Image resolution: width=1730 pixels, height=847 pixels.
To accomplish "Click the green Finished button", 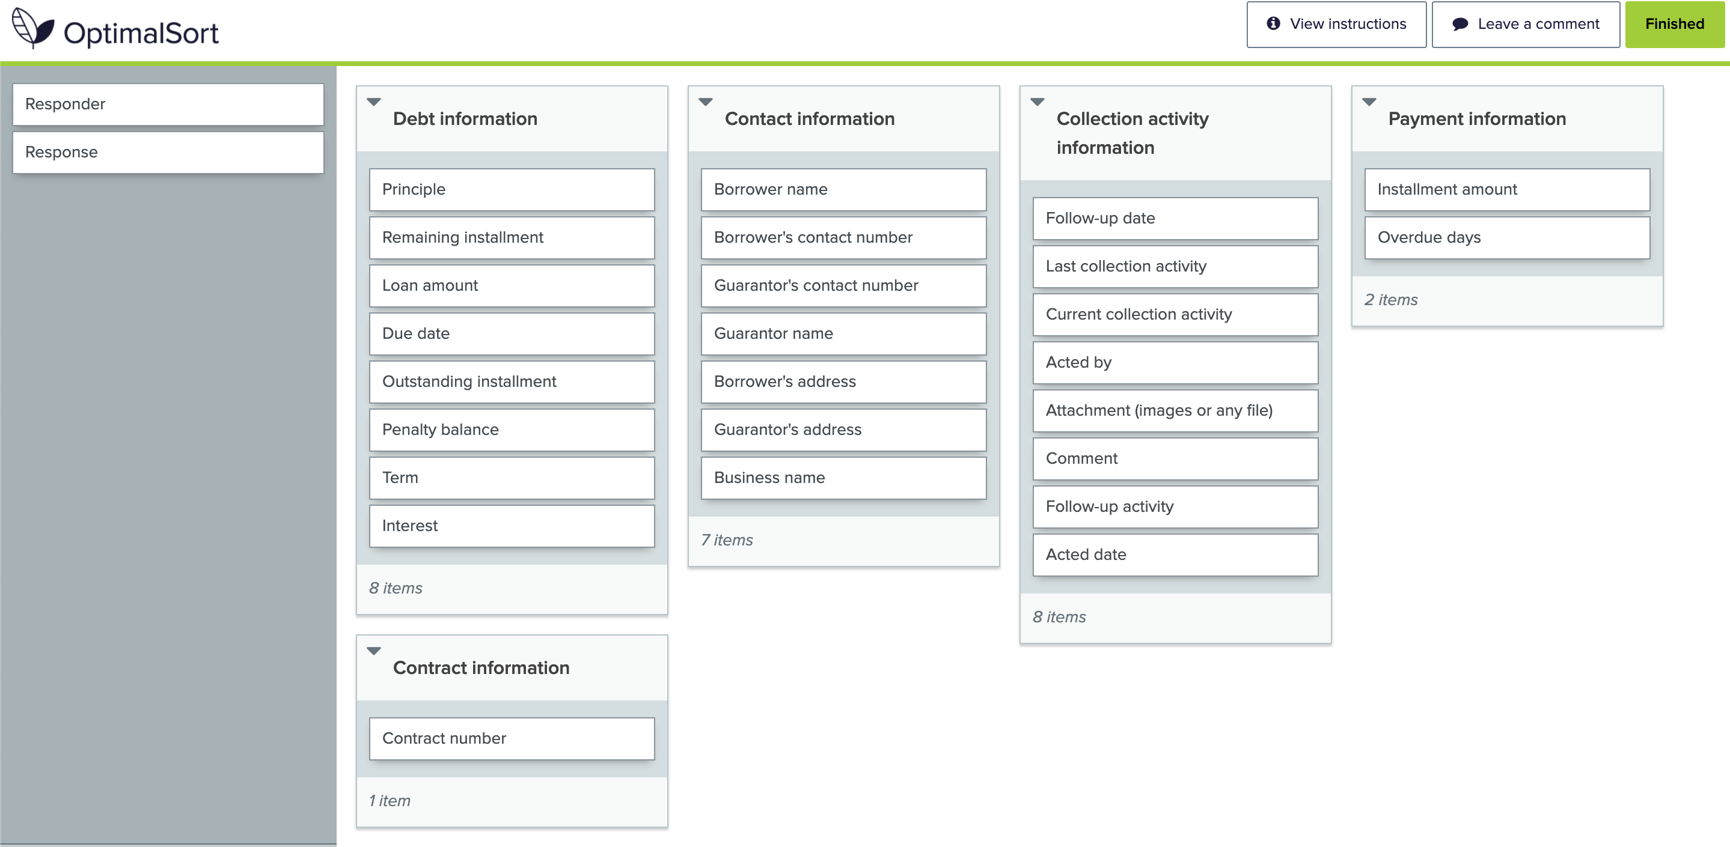I will click(x=1674, y=24).
